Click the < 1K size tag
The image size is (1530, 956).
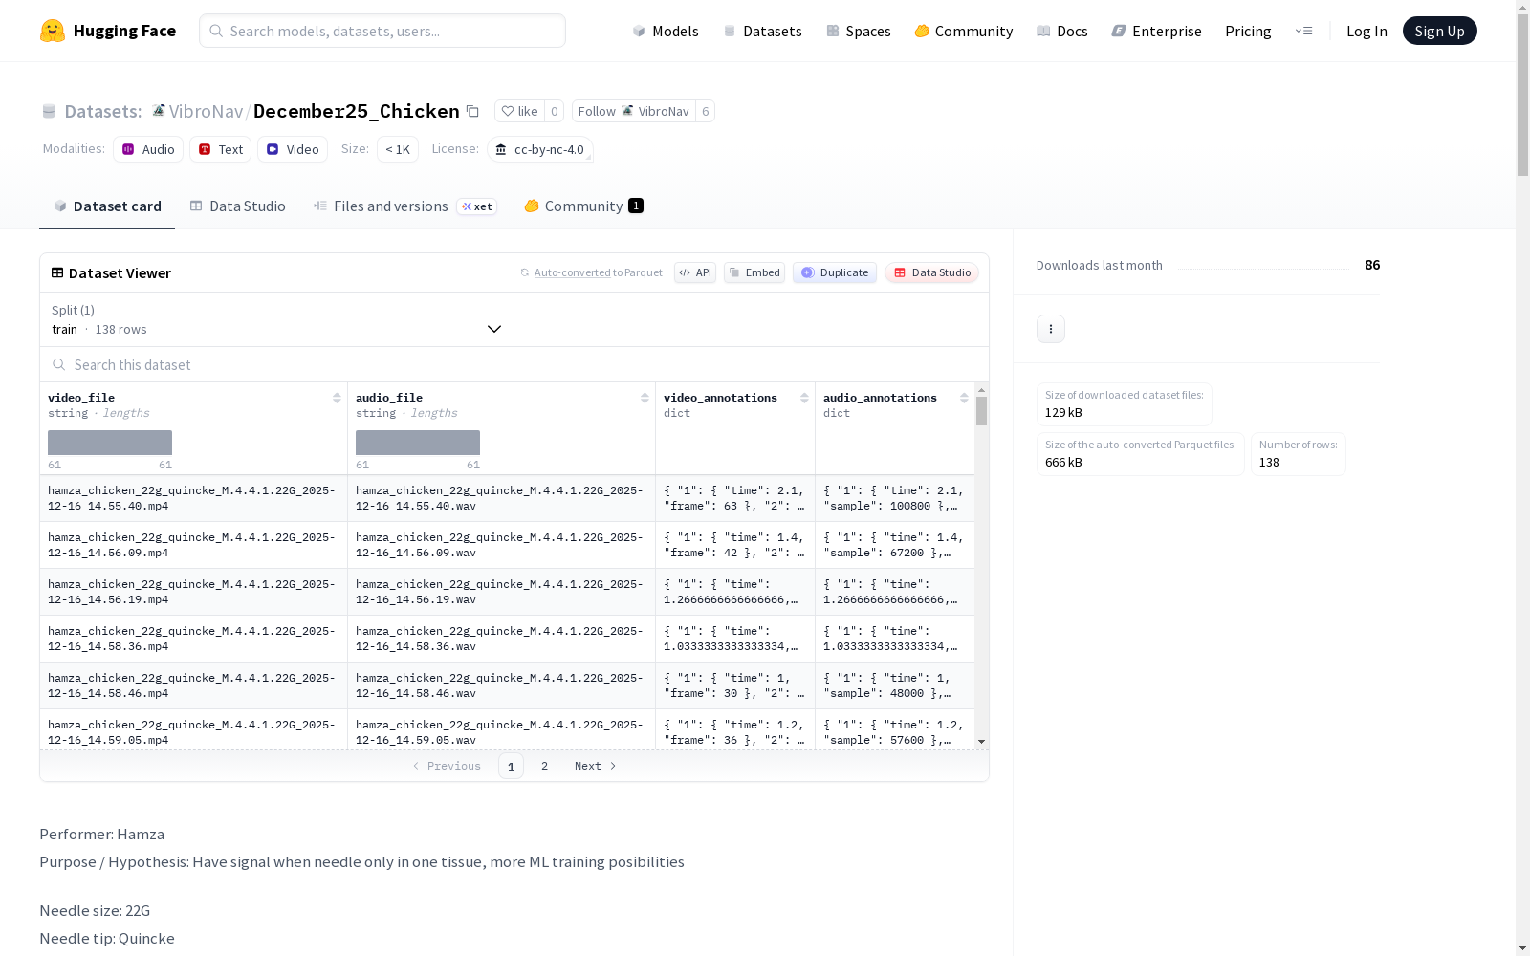[398, 149]
